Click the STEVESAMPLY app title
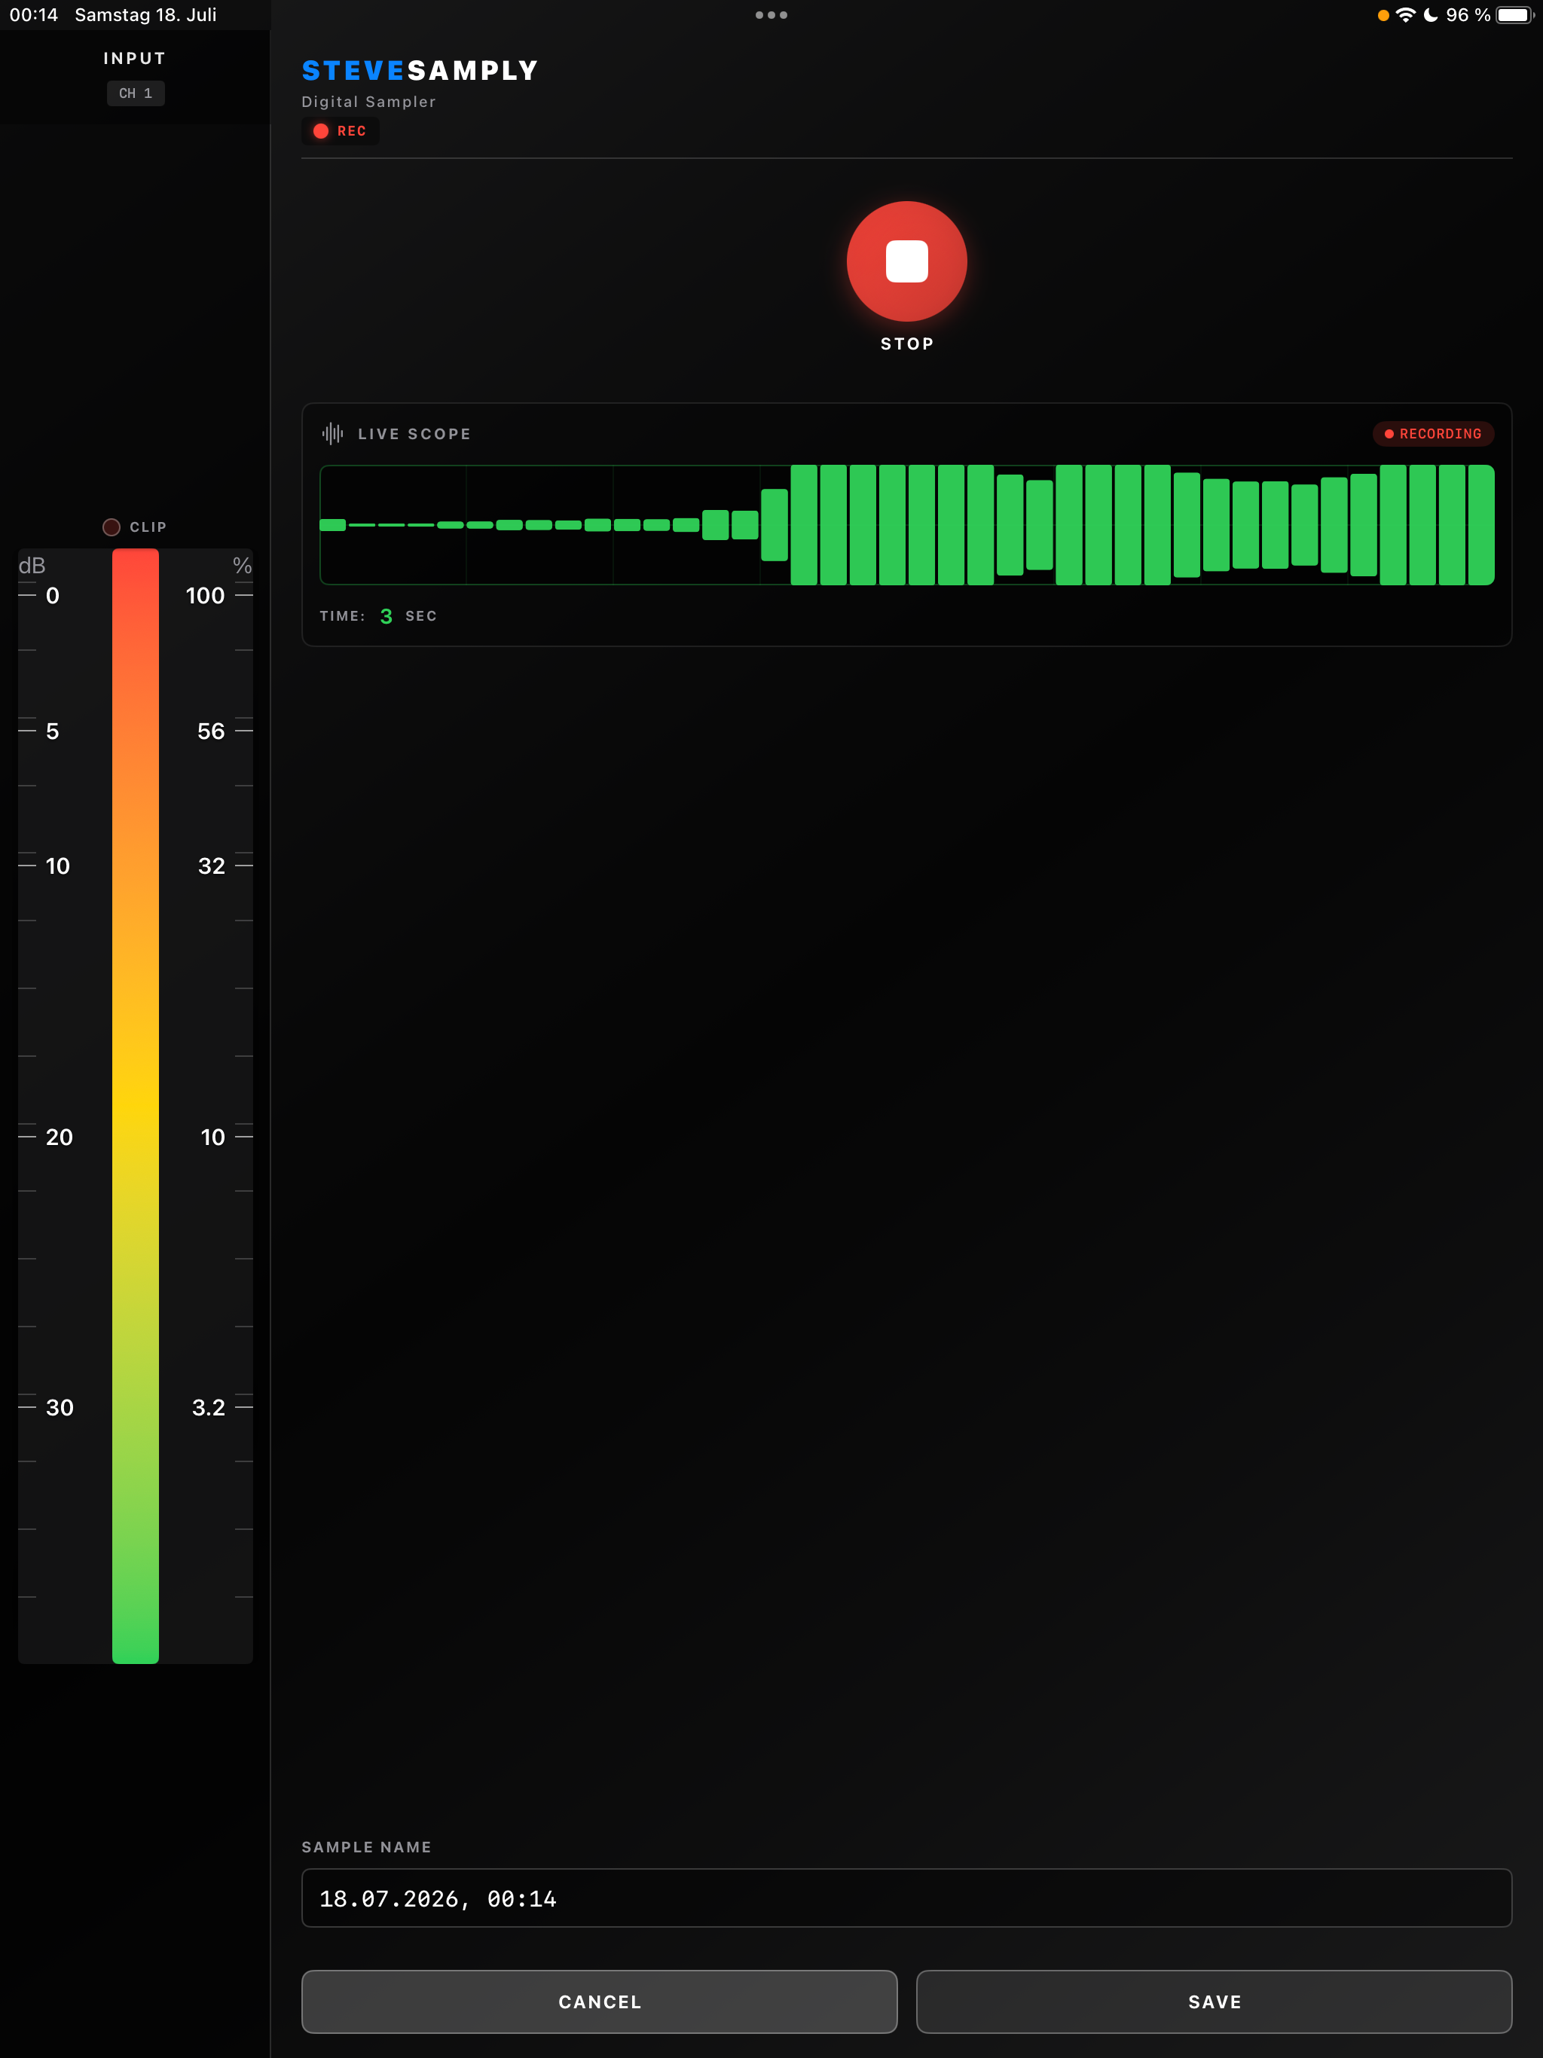Image resolution: width=1543 pixels, height=2058 pixels. (x=420, y=71)
